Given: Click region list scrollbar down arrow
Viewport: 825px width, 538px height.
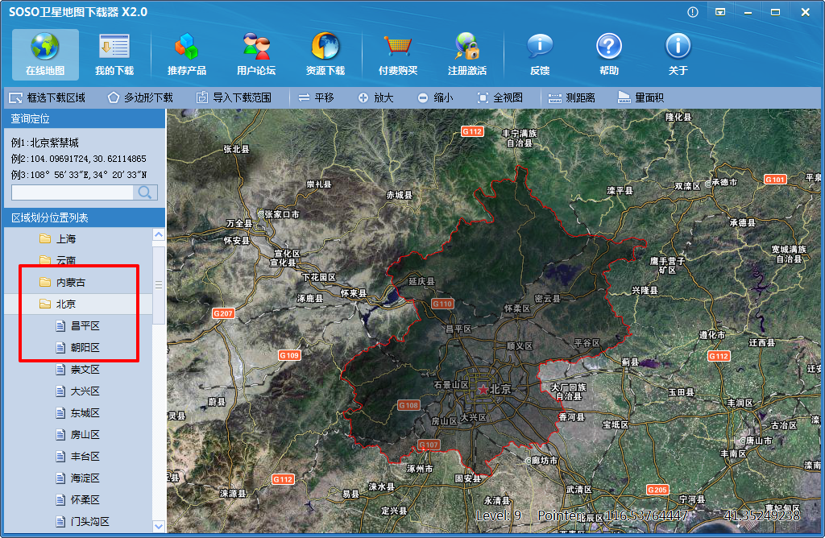Looking at the screenshot, I should coord(159,526).
